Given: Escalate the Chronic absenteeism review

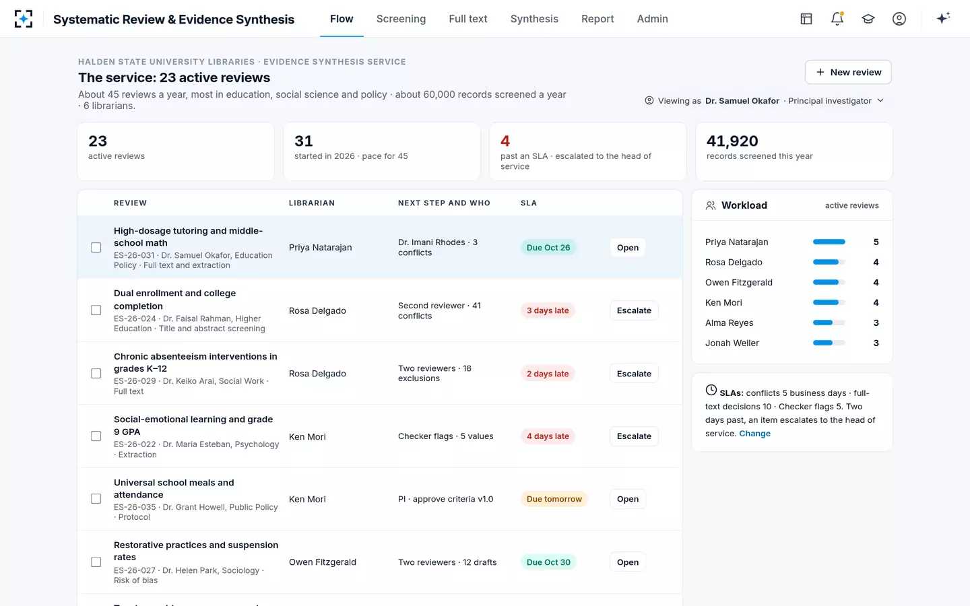Looking at the screenshot, I should tap(634, 374).
